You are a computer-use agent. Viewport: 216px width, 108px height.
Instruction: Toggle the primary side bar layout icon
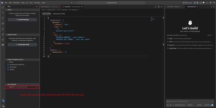(198, 3)
